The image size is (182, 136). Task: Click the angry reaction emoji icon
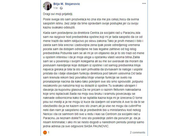click(45, 132)
